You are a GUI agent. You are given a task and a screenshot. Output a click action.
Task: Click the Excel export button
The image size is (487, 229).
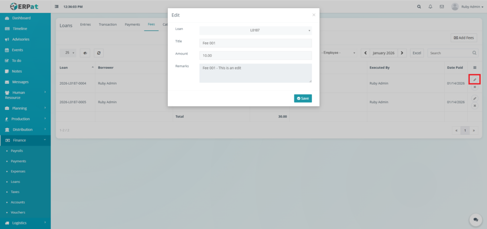pos(417,53)
